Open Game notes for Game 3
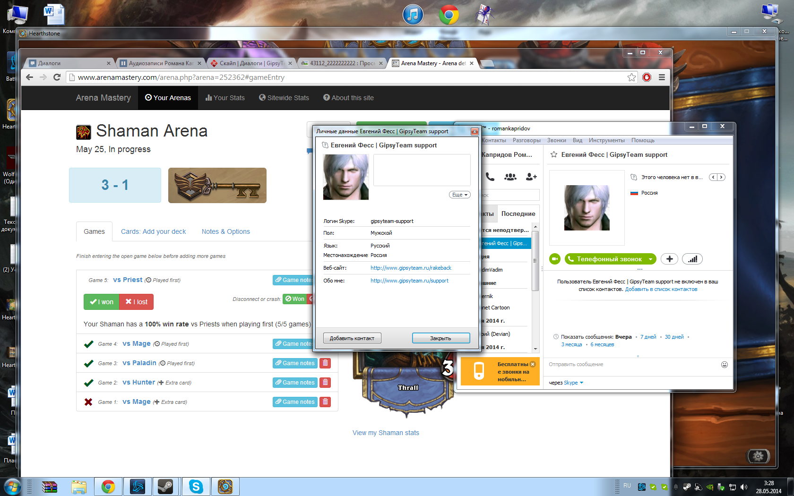794x496 pixels. click(x=295, y=363)
